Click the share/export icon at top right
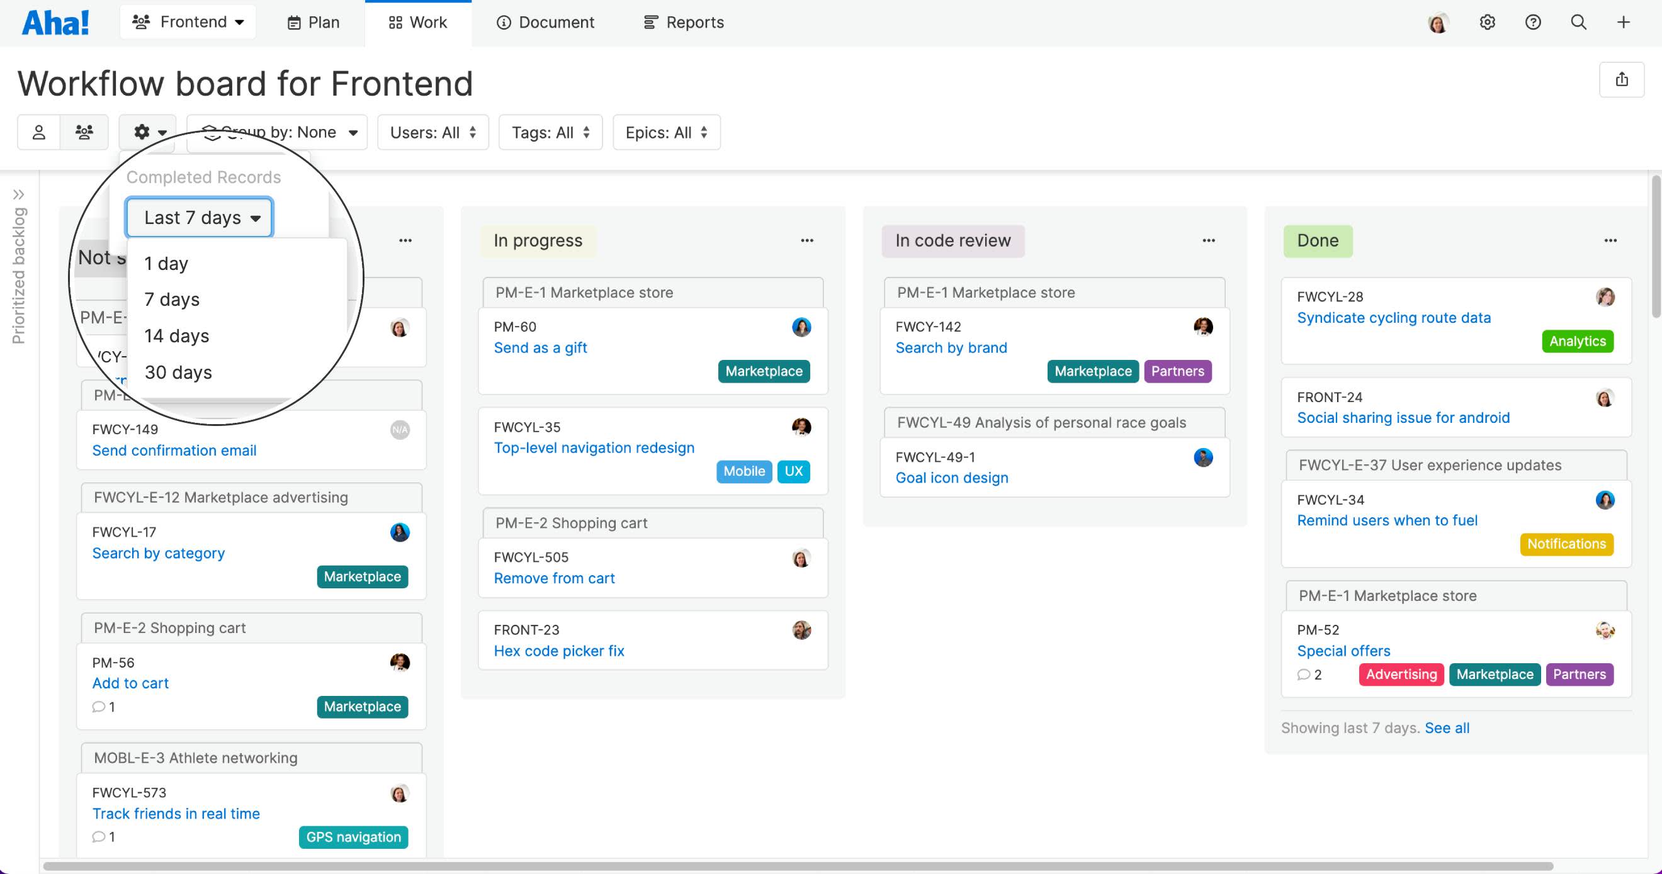The width and height of the screenshot is (1662, 874). [x=1621, y=79]
